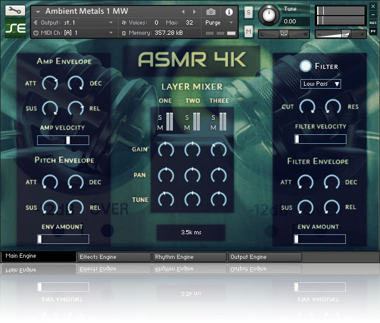This screenshot has width=380, height=323.
Task: Solo layer one in the mixer
Action: (160, 117)
